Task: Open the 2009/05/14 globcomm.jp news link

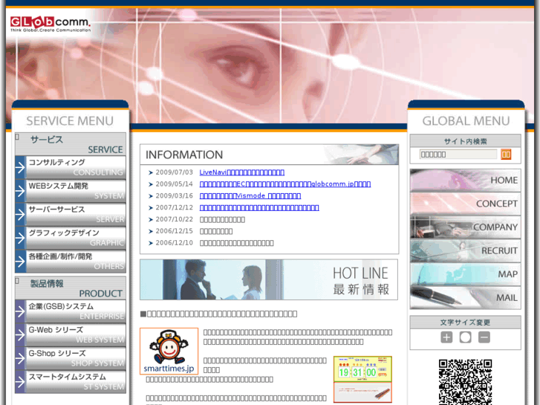Action: tap(285, 184)
